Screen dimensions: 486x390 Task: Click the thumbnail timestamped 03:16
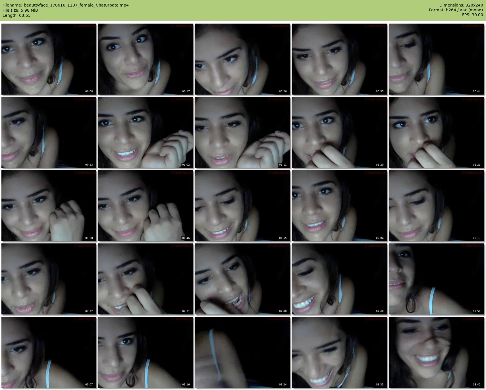tap(146, 352)
